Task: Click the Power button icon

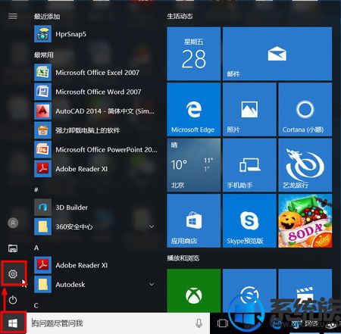Action: [13, 300]
